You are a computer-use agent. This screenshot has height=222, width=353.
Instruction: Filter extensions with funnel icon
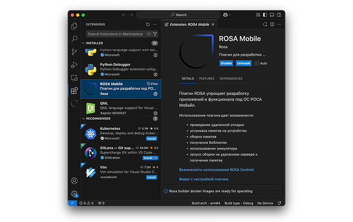point(155,34)
